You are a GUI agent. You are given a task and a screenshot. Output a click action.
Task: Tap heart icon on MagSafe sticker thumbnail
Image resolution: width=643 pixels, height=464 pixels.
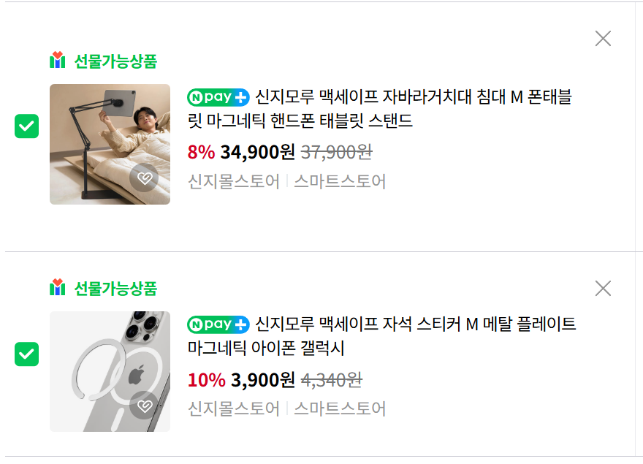pos(145,406)
